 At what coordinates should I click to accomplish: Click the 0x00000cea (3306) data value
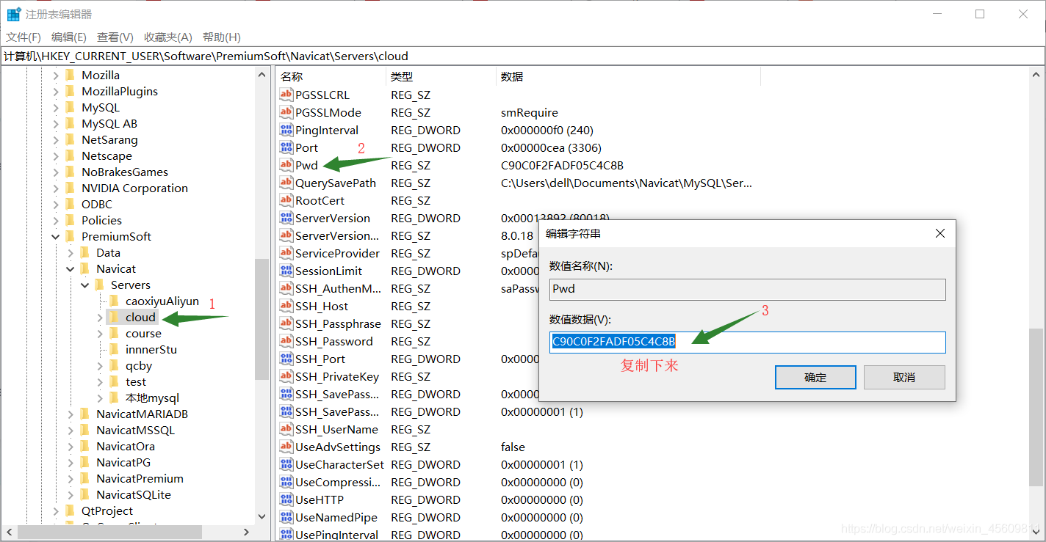tap(551, 147)
